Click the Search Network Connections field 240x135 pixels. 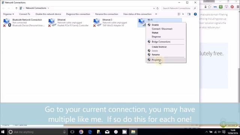pyautogui.click(x=177, y=8)
